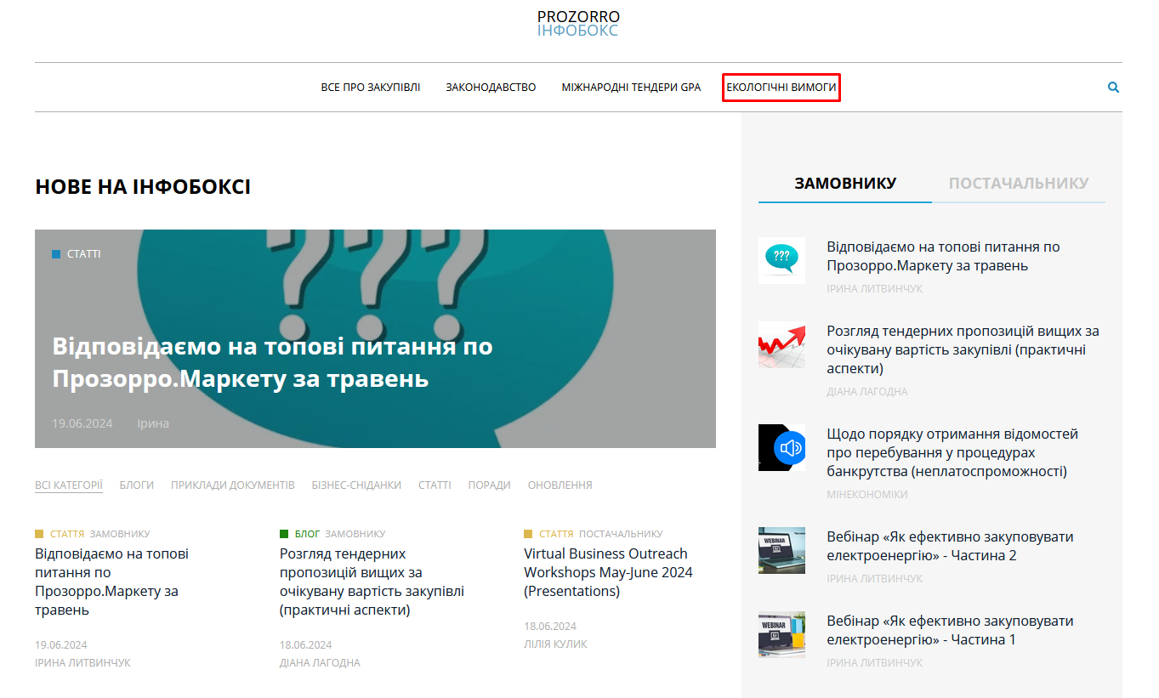Filter by Бізнес-сніданки

(x=356, y=485)
